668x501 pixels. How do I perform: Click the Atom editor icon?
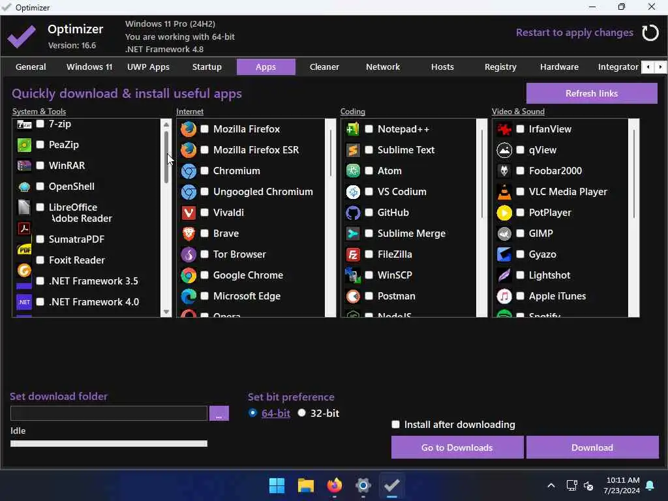coord(353,171)
